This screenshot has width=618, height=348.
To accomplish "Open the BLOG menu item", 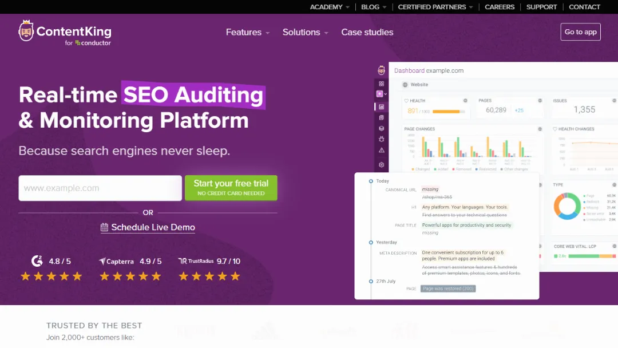I will point(370,7).
